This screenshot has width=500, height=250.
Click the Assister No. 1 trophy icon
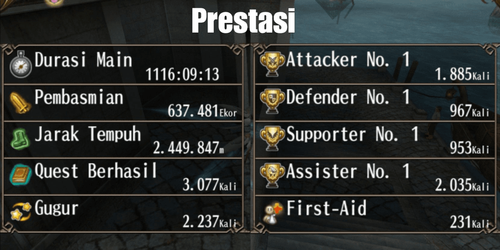[x=273, y=174]
